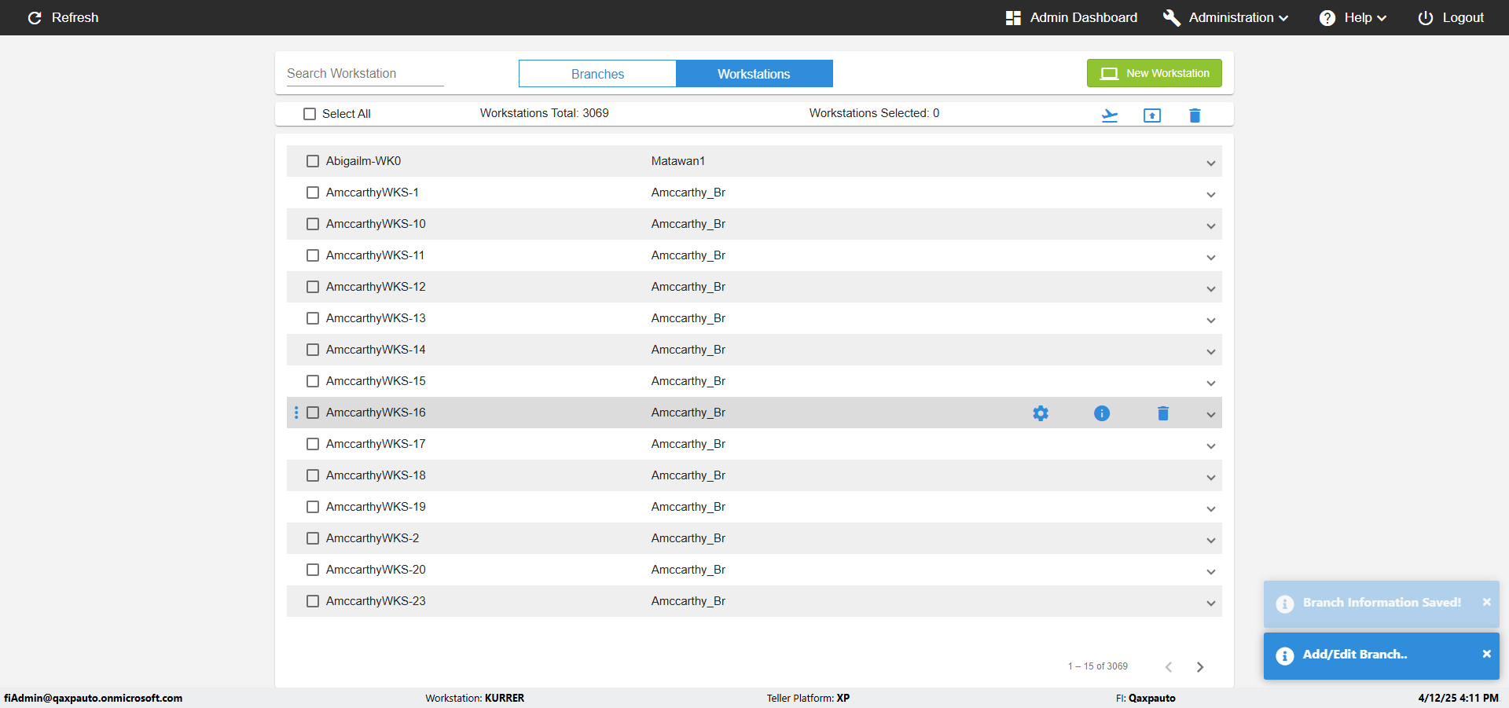
Task: Go to next page of workstations
Action: [x=1200, y=667]
